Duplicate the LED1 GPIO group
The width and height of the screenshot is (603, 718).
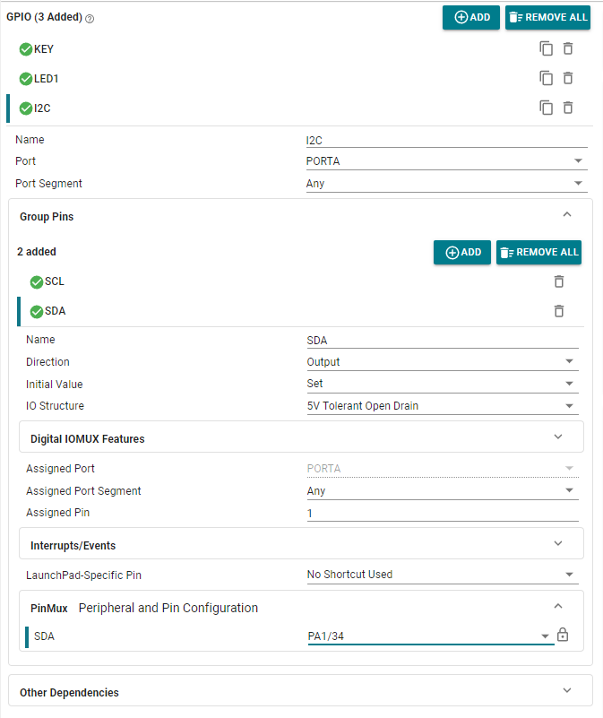547,79
